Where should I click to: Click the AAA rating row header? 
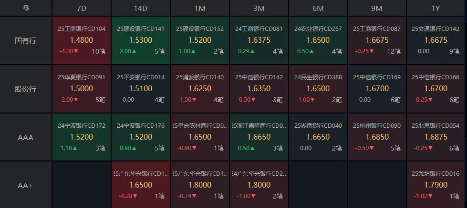26,137
